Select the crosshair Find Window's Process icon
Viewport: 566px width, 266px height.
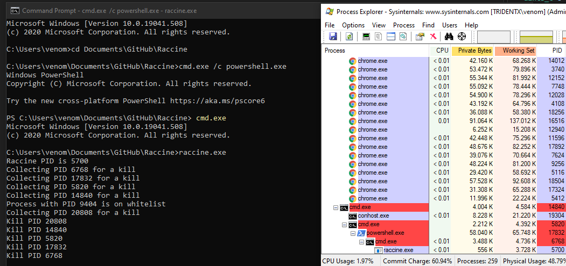(462, 37)
